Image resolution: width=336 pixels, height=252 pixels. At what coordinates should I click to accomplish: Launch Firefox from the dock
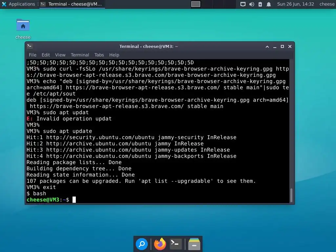pyautogui.click(x=160, y=244)
